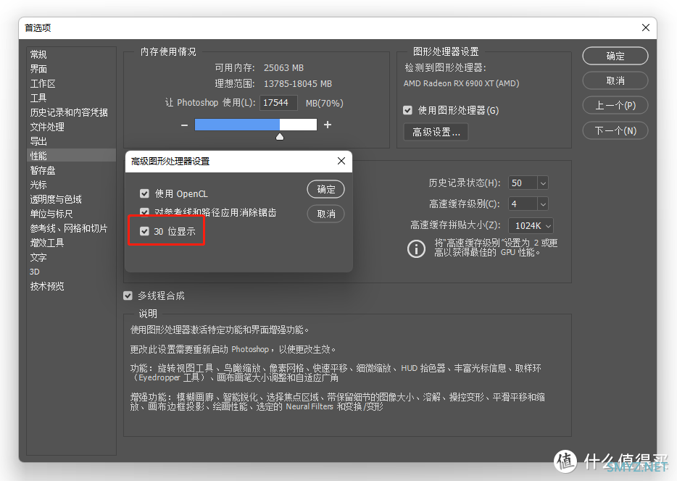Toggle 使用图形处理器(G) checkbox
Image resolution: width=677 pixels, height=481 pixels.
407,110
